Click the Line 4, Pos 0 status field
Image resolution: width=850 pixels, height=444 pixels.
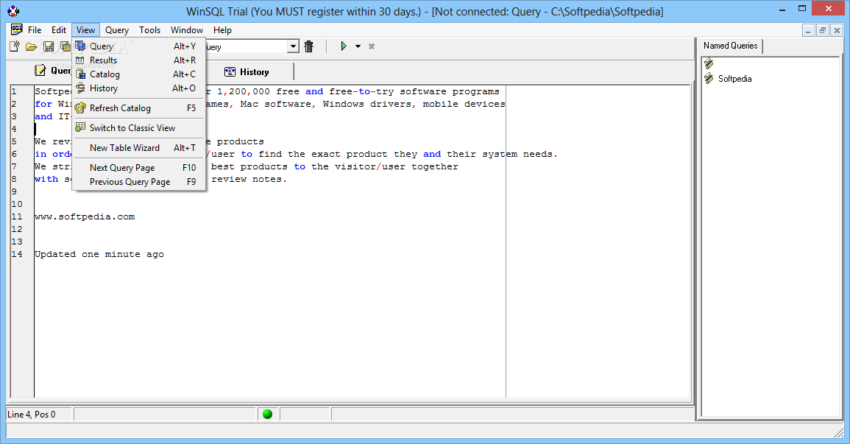tap(39, 415)
